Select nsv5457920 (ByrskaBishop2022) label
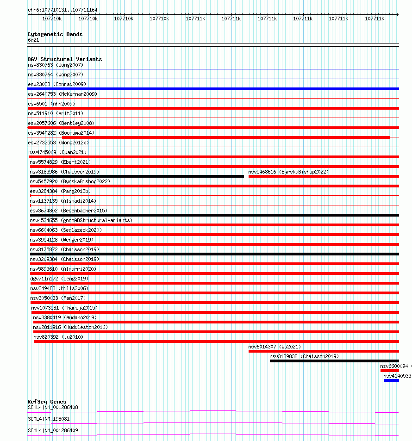 point(70,181)
